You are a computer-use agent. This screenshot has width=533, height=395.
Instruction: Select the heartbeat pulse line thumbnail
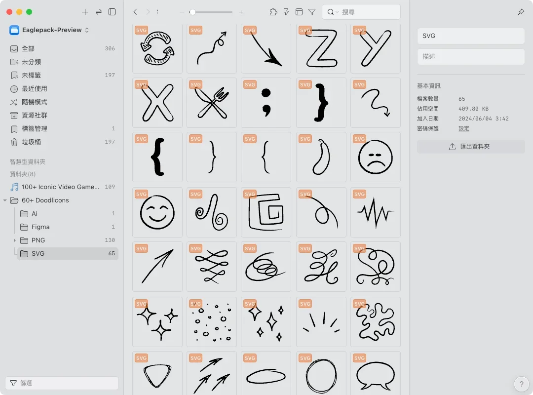(x=376, y=212)
